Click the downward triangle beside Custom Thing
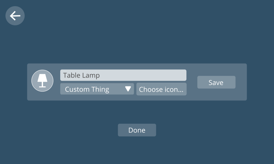Viewport: 274px width, 164px height. (x=128, y=89)
